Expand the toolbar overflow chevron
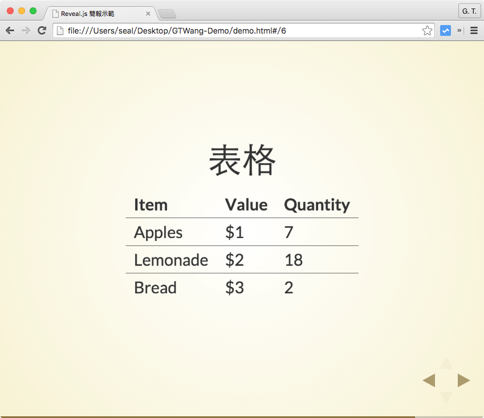The width and height of the screenshot is (484, 418). pos(459,30)
